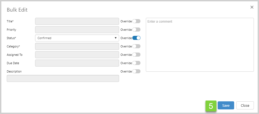Close the Bulk Edit dialog with X
The image size is (259, 114).
[252, 7]
